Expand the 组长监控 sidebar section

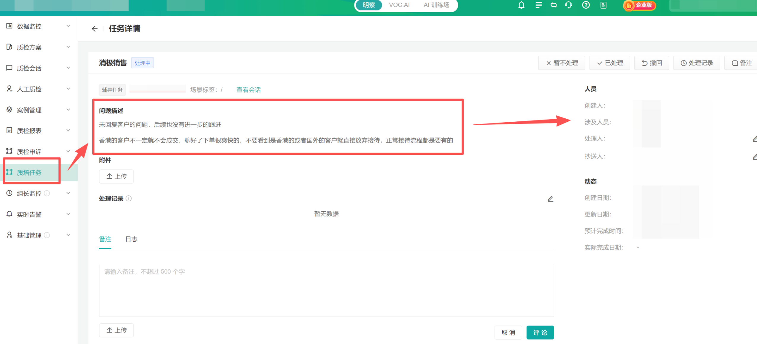(x=69, y=193)
